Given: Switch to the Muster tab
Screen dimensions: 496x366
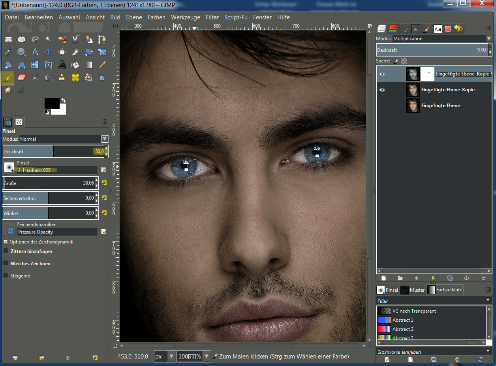Looking at the screenshot, I should pos(412,290).
